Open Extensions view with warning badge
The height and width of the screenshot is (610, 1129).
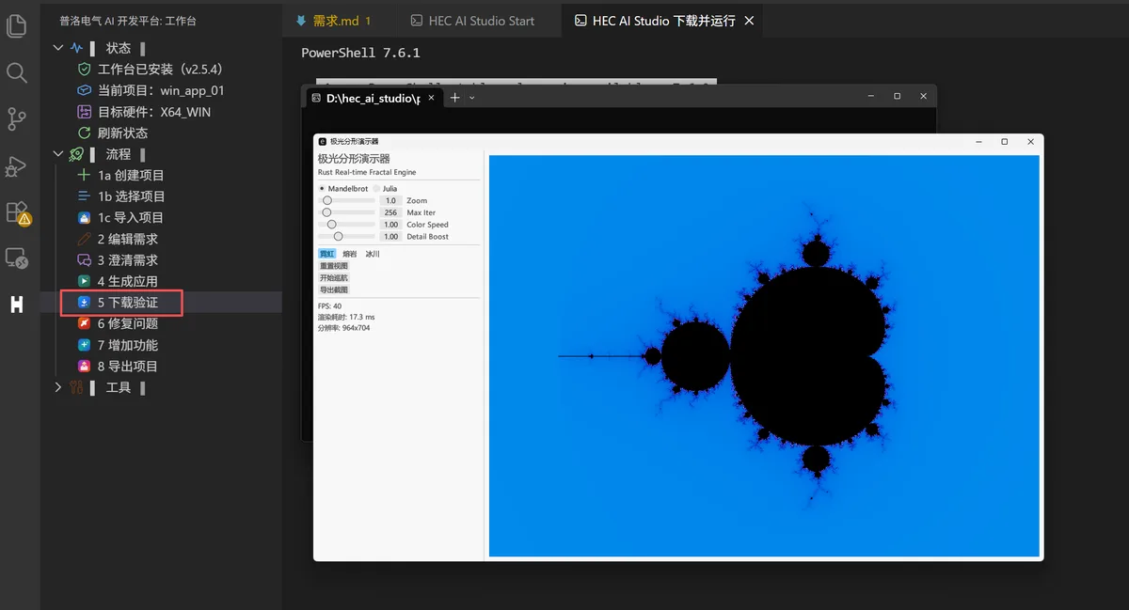[18, 212]
